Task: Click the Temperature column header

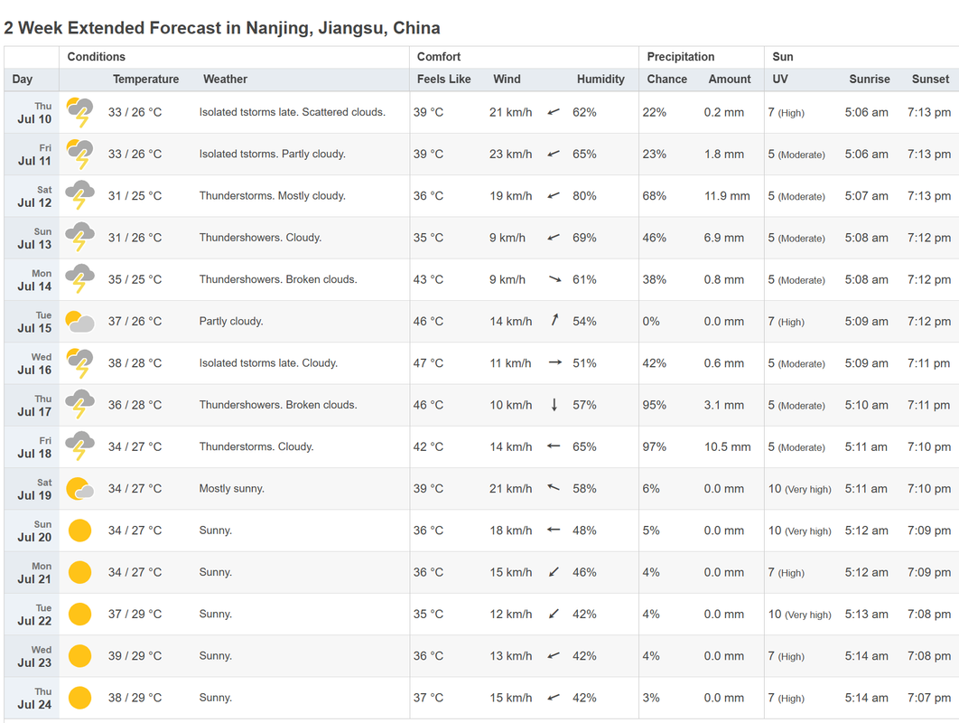Action: point(145,80)
